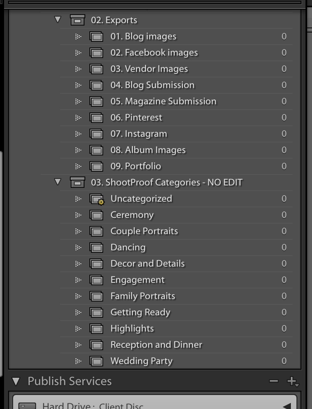Select the Engagement collection
This screenshot has height=409, width=312.
coord(176,280)
